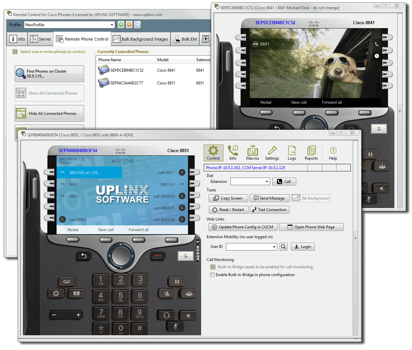The height and width of the screenshot is (350, 412).
Task: Click the Phone Name column header
Action: tap(126, 60)
